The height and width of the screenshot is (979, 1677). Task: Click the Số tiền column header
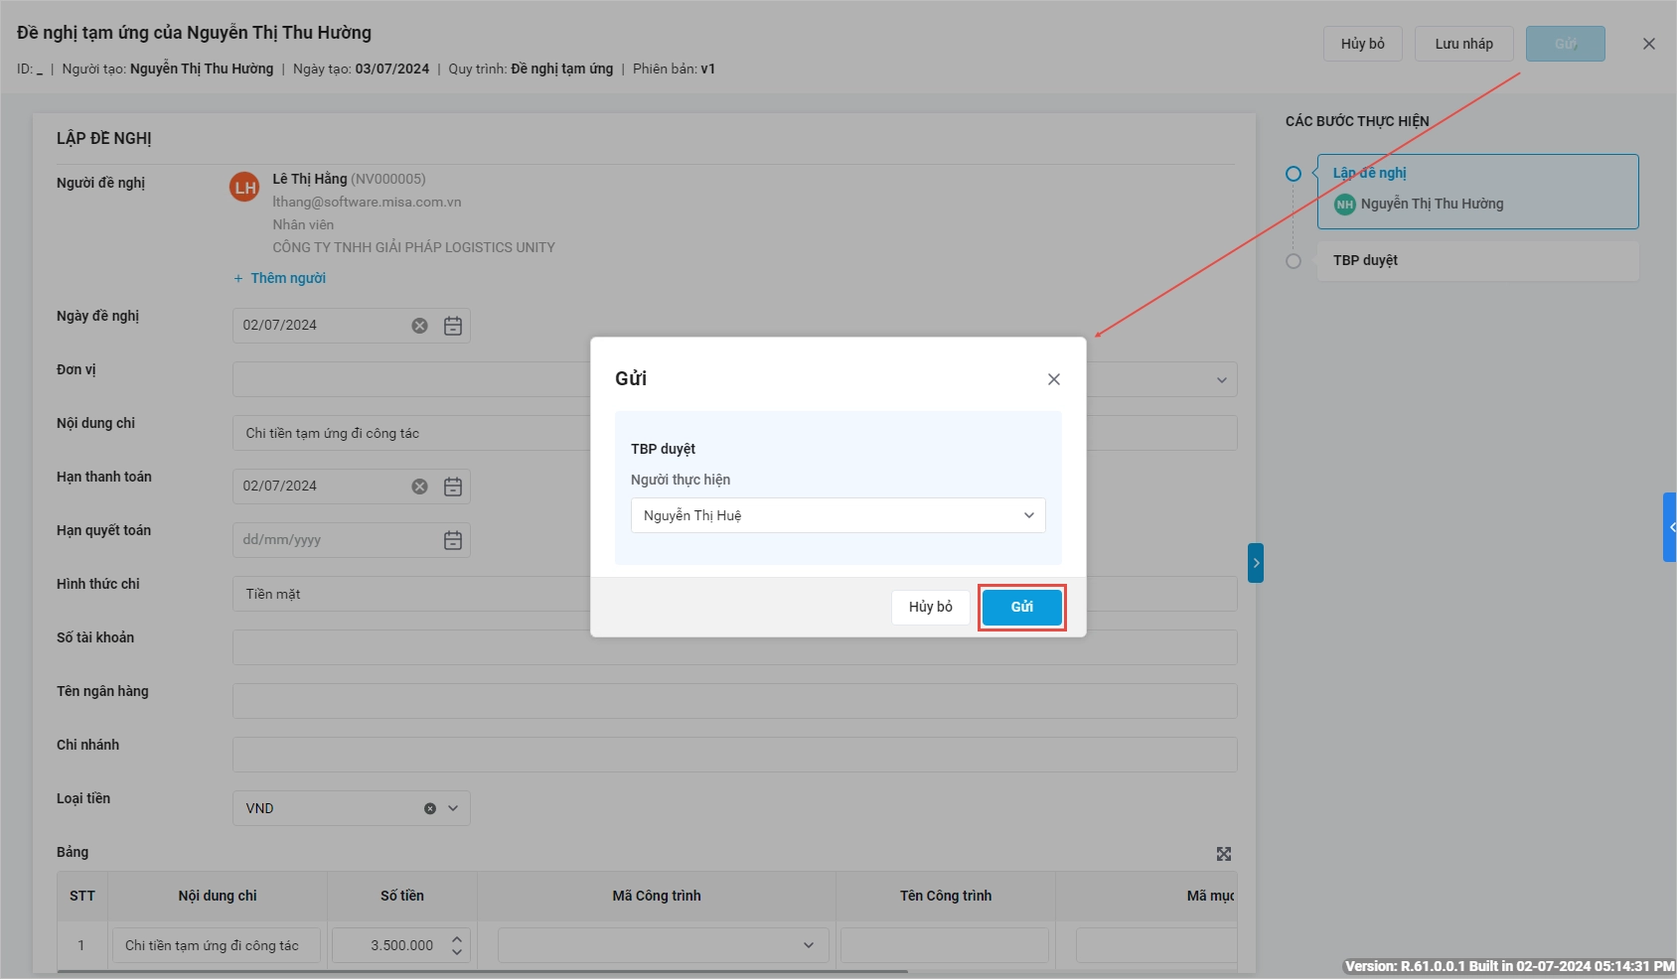tap(402, 896)
